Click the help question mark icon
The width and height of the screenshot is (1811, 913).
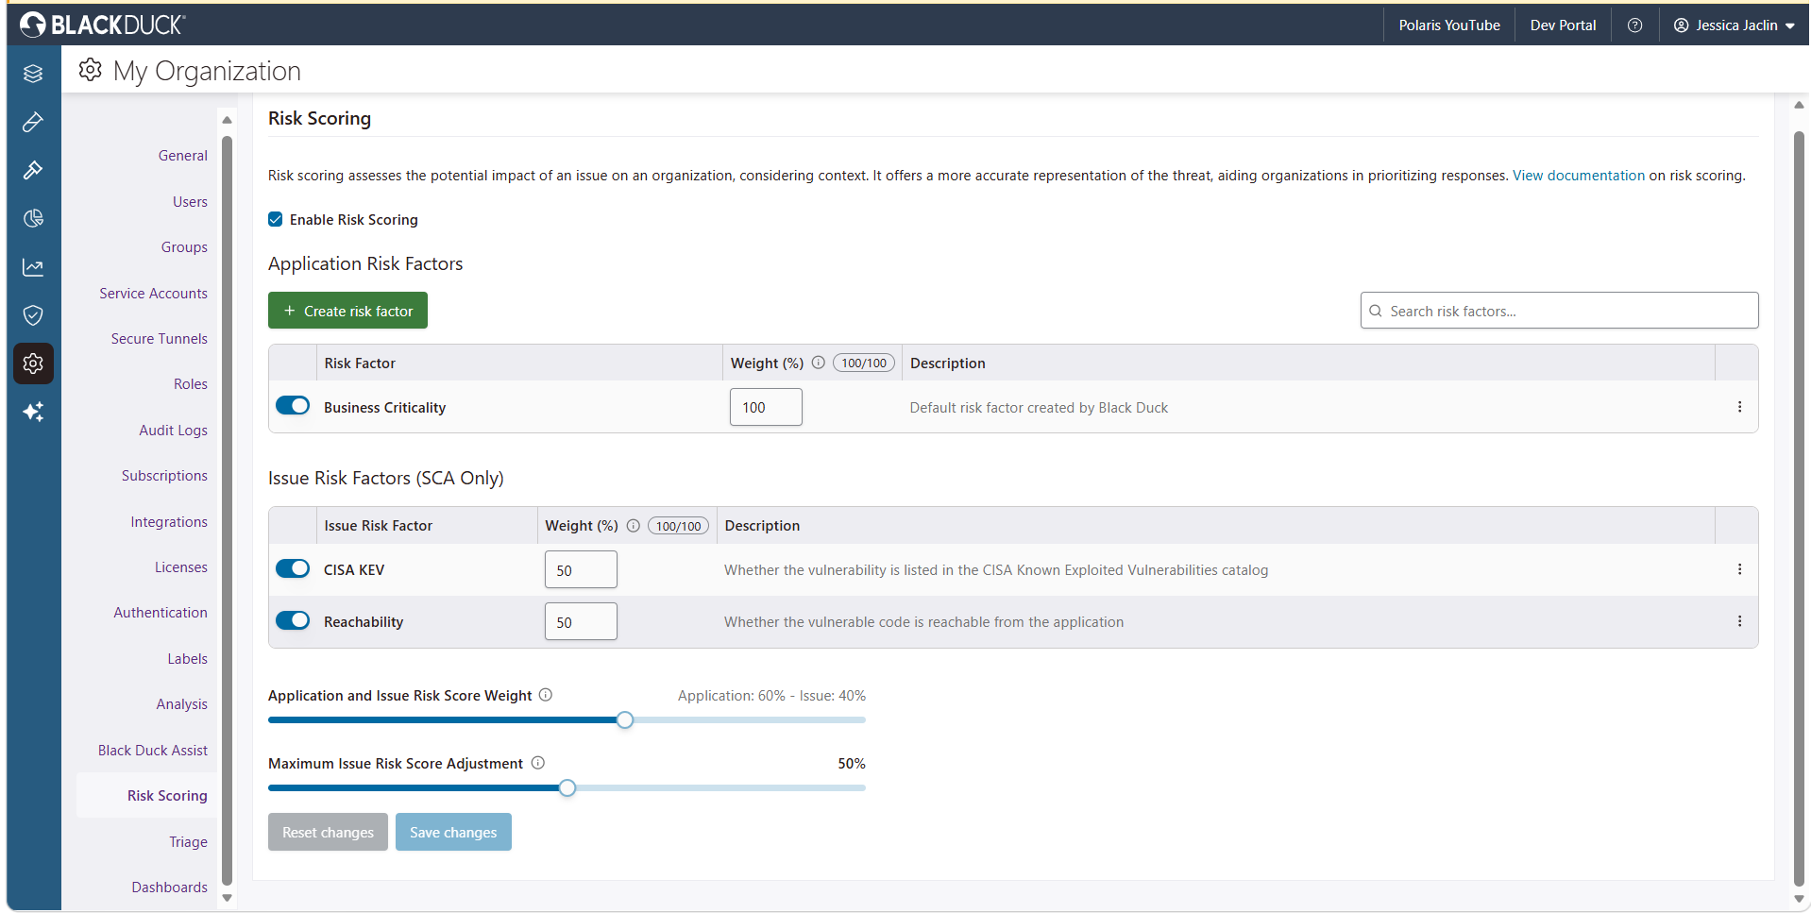[1634, 25]
